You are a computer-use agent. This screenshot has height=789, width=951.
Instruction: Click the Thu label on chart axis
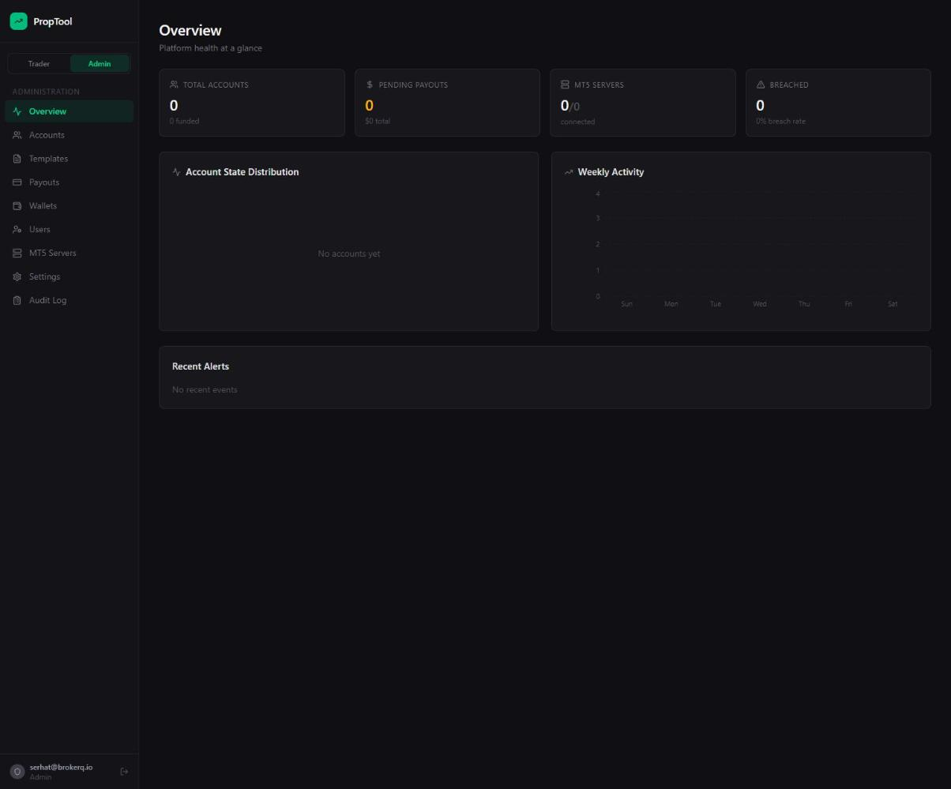click(804, 304)
